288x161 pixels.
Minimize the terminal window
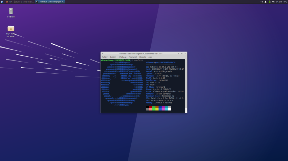click(178, 54)
